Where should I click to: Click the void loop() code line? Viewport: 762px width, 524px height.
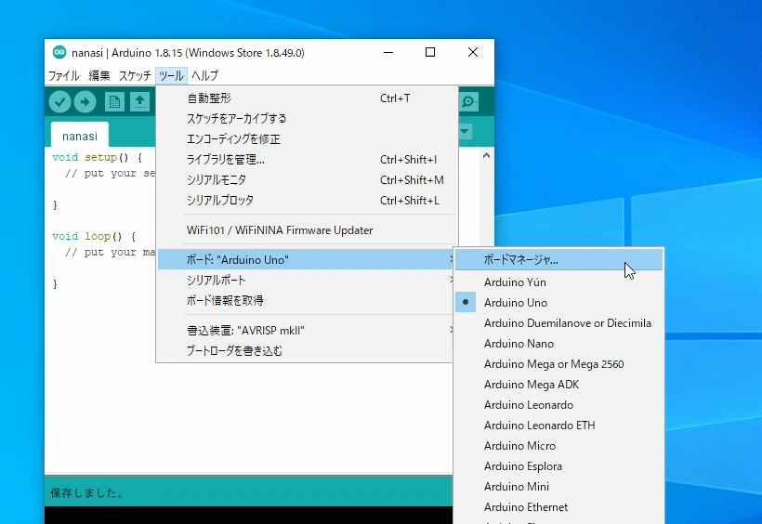(x=94, y=236)
